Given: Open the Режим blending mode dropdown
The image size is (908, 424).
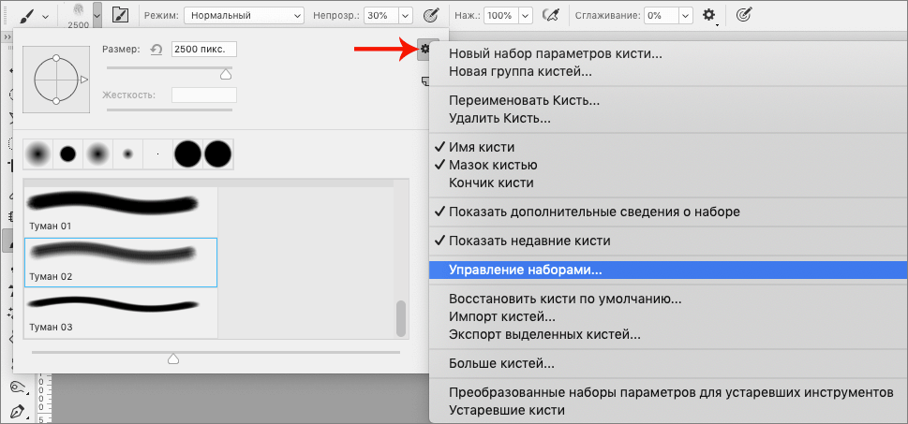Looking at the screenshot, I should [x=244, y=16].
